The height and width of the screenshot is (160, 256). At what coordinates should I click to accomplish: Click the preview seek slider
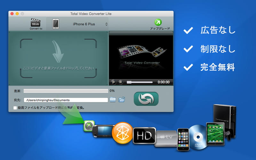tap(140, 82)
